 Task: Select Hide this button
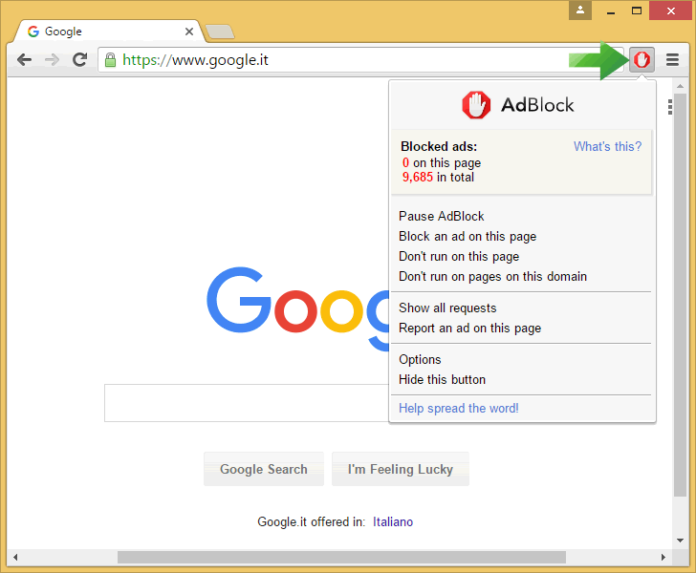pyautogui.click(x=442, y=379)
